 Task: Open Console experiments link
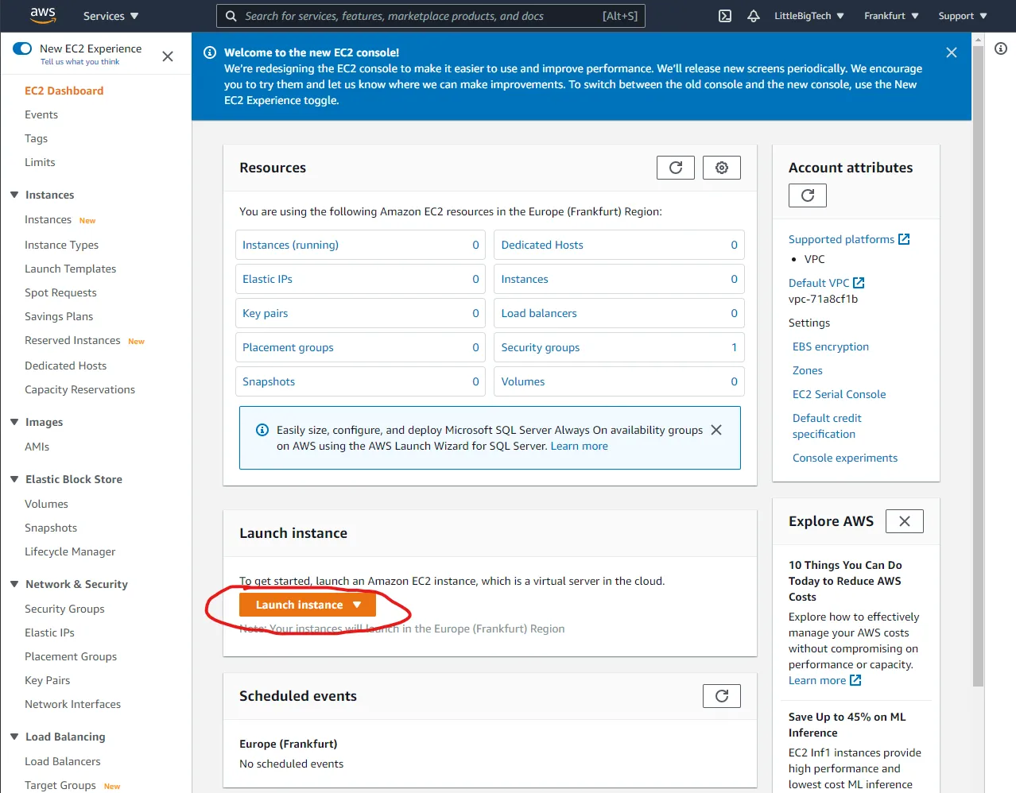coord(845,458)
